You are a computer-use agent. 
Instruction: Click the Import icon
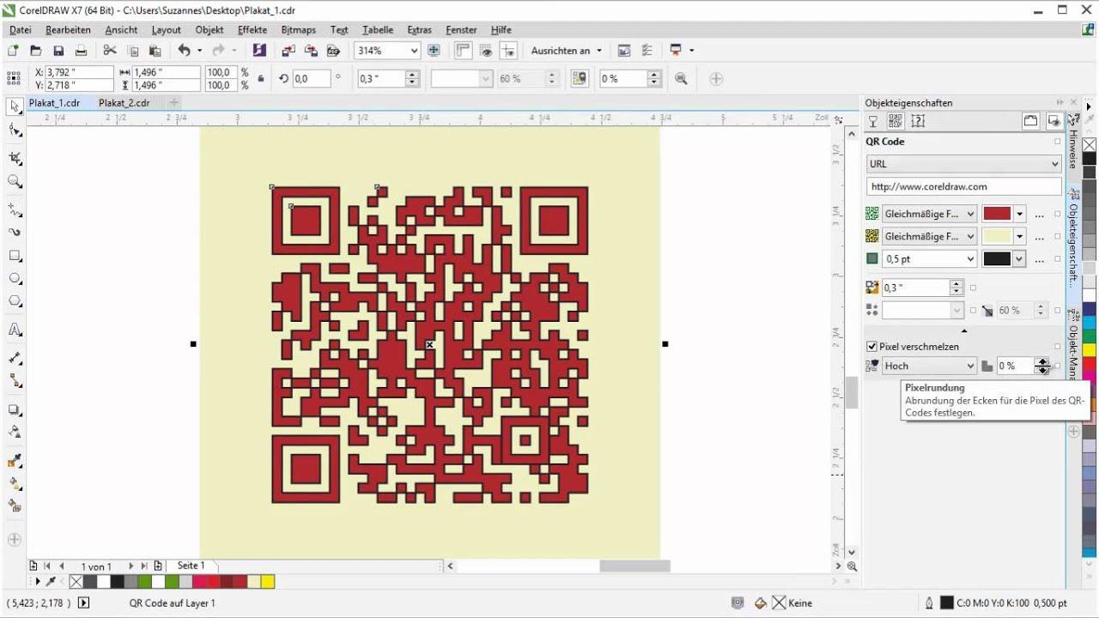pyautogui.click(x=288, y=51)
